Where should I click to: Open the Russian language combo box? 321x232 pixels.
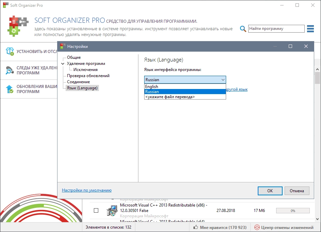coord(185,79)
